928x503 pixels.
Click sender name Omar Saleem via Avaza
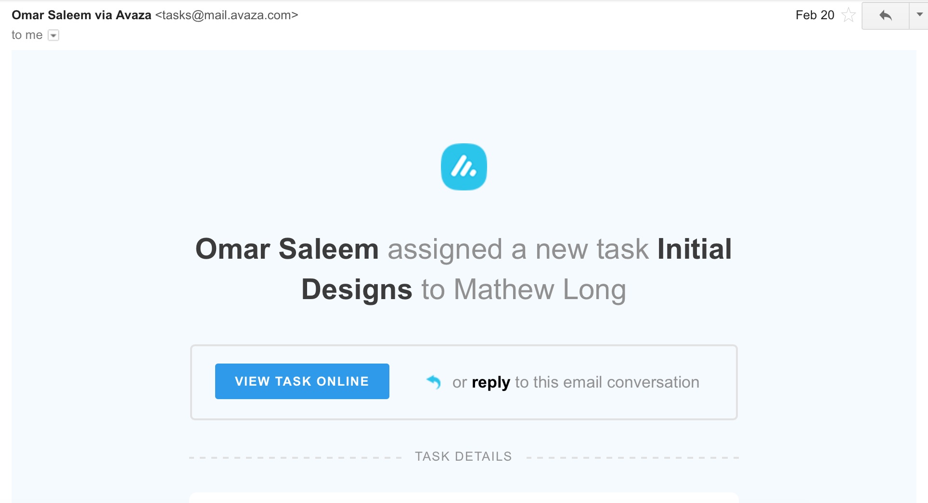pos(81,15)
